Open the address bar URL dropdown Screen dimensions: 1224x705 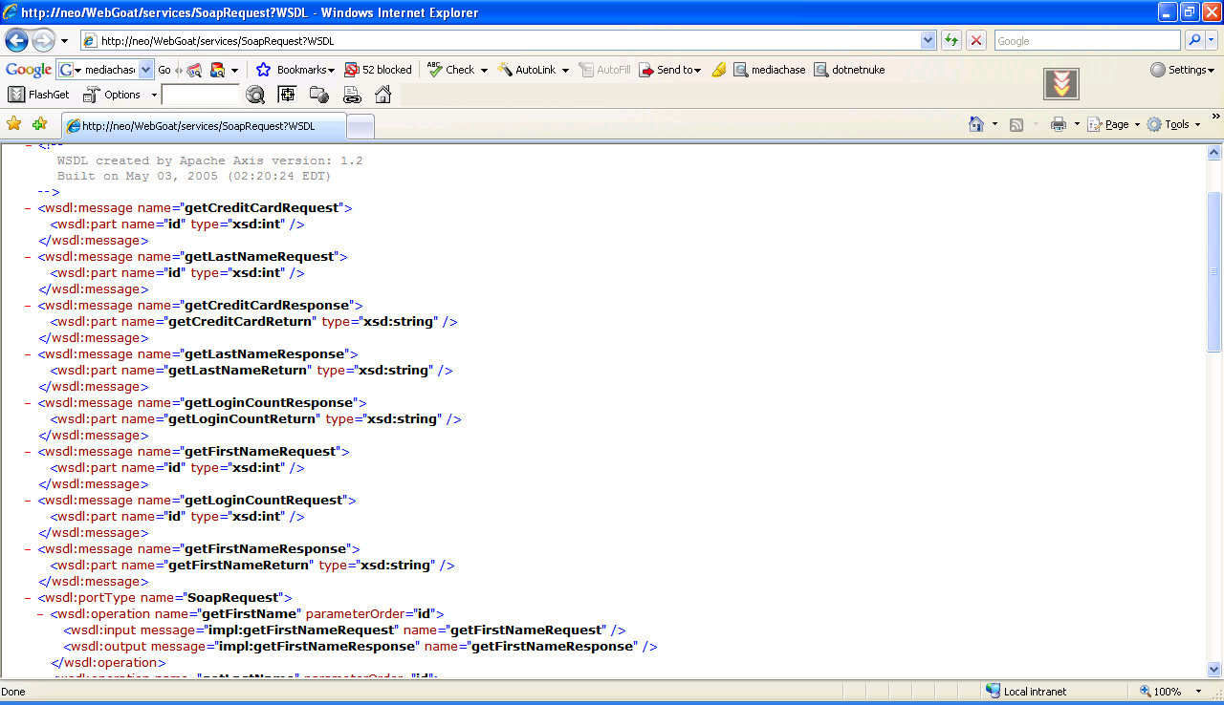[928, 41]
